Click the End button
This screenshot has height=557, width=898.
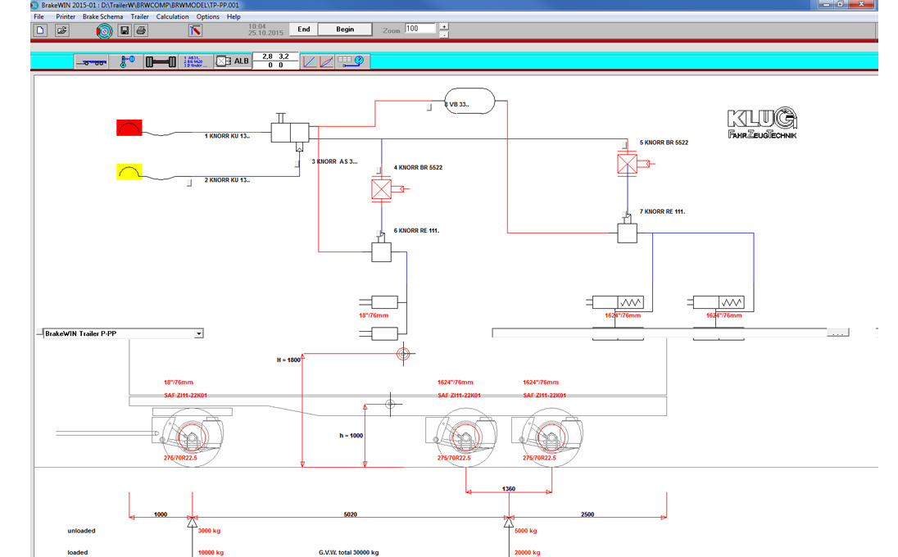(303, 29)
